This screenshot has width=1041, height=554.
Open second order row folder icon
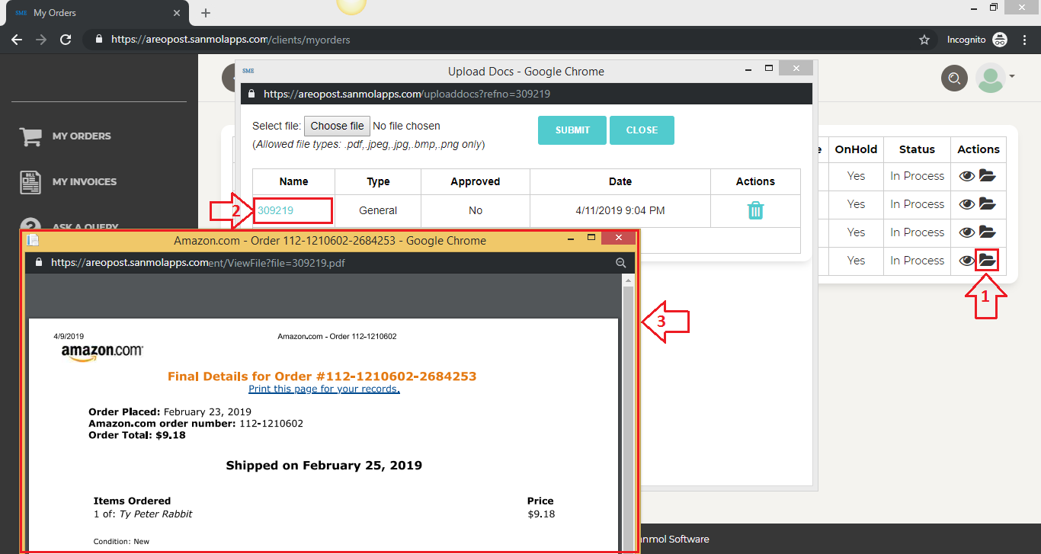(988, 204)
